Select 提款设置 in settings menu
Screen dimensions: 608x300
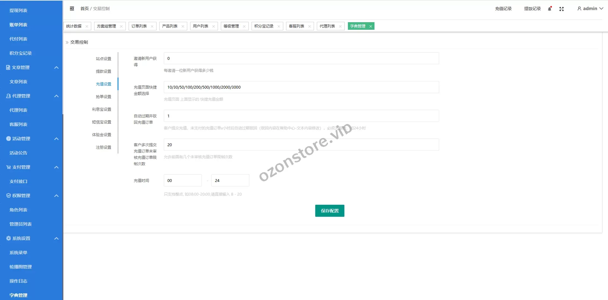pos(104,72)
